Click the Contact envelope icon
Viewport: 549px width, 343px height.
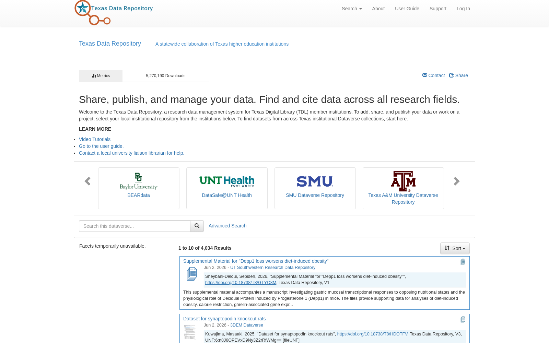coord(425,75)
